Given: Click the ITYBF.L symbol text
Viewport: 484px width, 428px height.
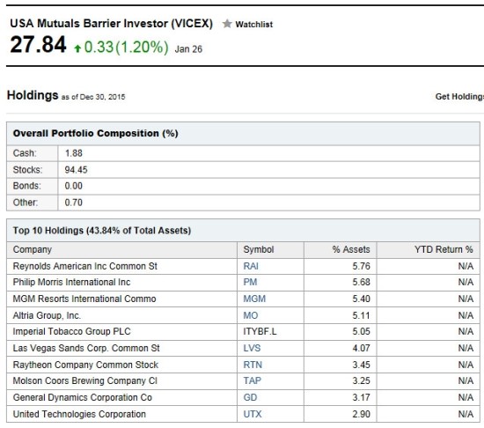Looking at the screenshot, I should (x=260, y=332).
